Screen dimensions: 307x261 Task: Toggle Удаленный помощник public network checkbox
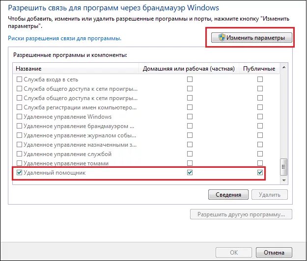(260, 172)
